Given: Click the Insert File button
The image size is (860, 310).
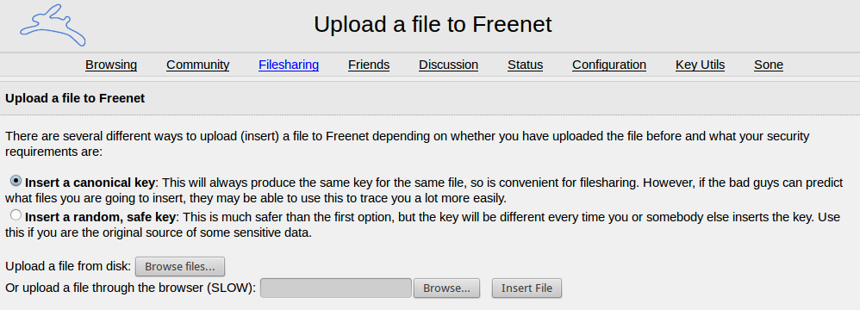Looking at the screenshot, I should tap(527, 288).
